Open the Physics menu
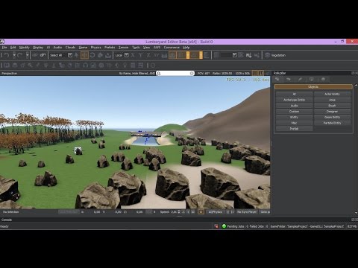 tap(95, 48)
